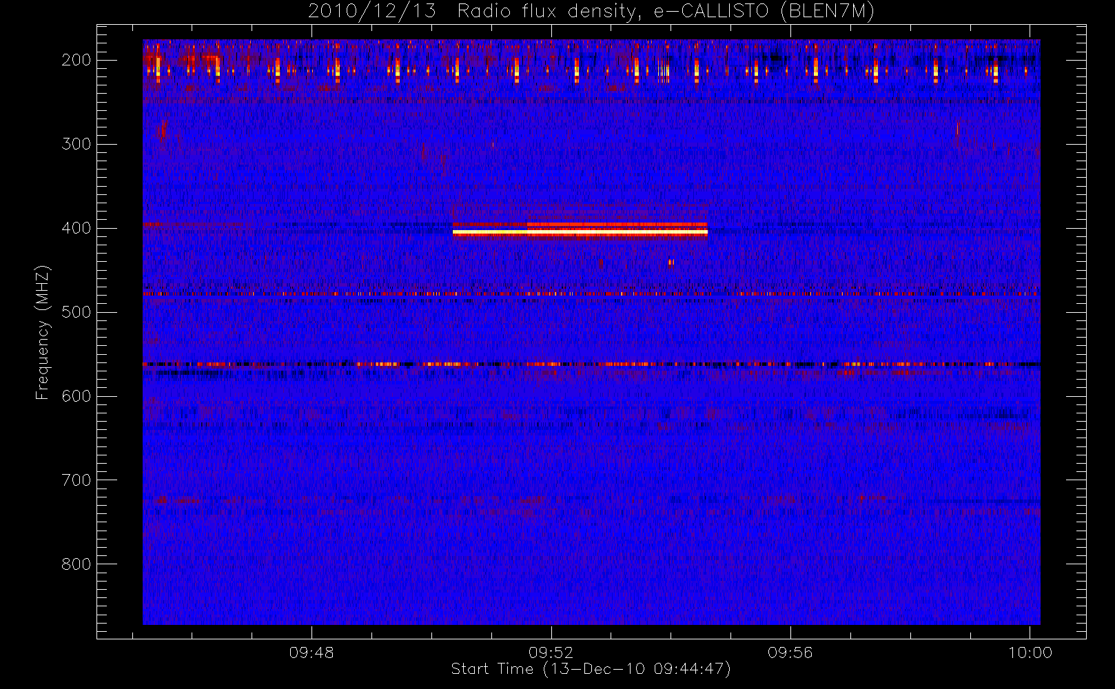This screenshot has width=1115, height=689.
Task: Select the 600 frequency tick label
Action: pos(76,396)
